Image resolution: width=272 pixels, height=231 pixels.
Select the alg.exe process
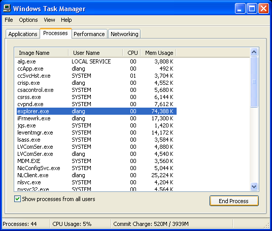click(96, 61)
